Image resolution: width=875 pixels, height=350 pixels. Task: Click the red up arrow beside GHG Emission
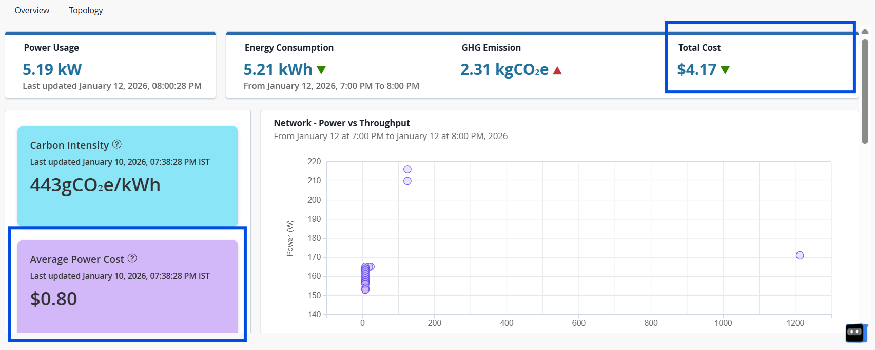click(x=557, y=70)
